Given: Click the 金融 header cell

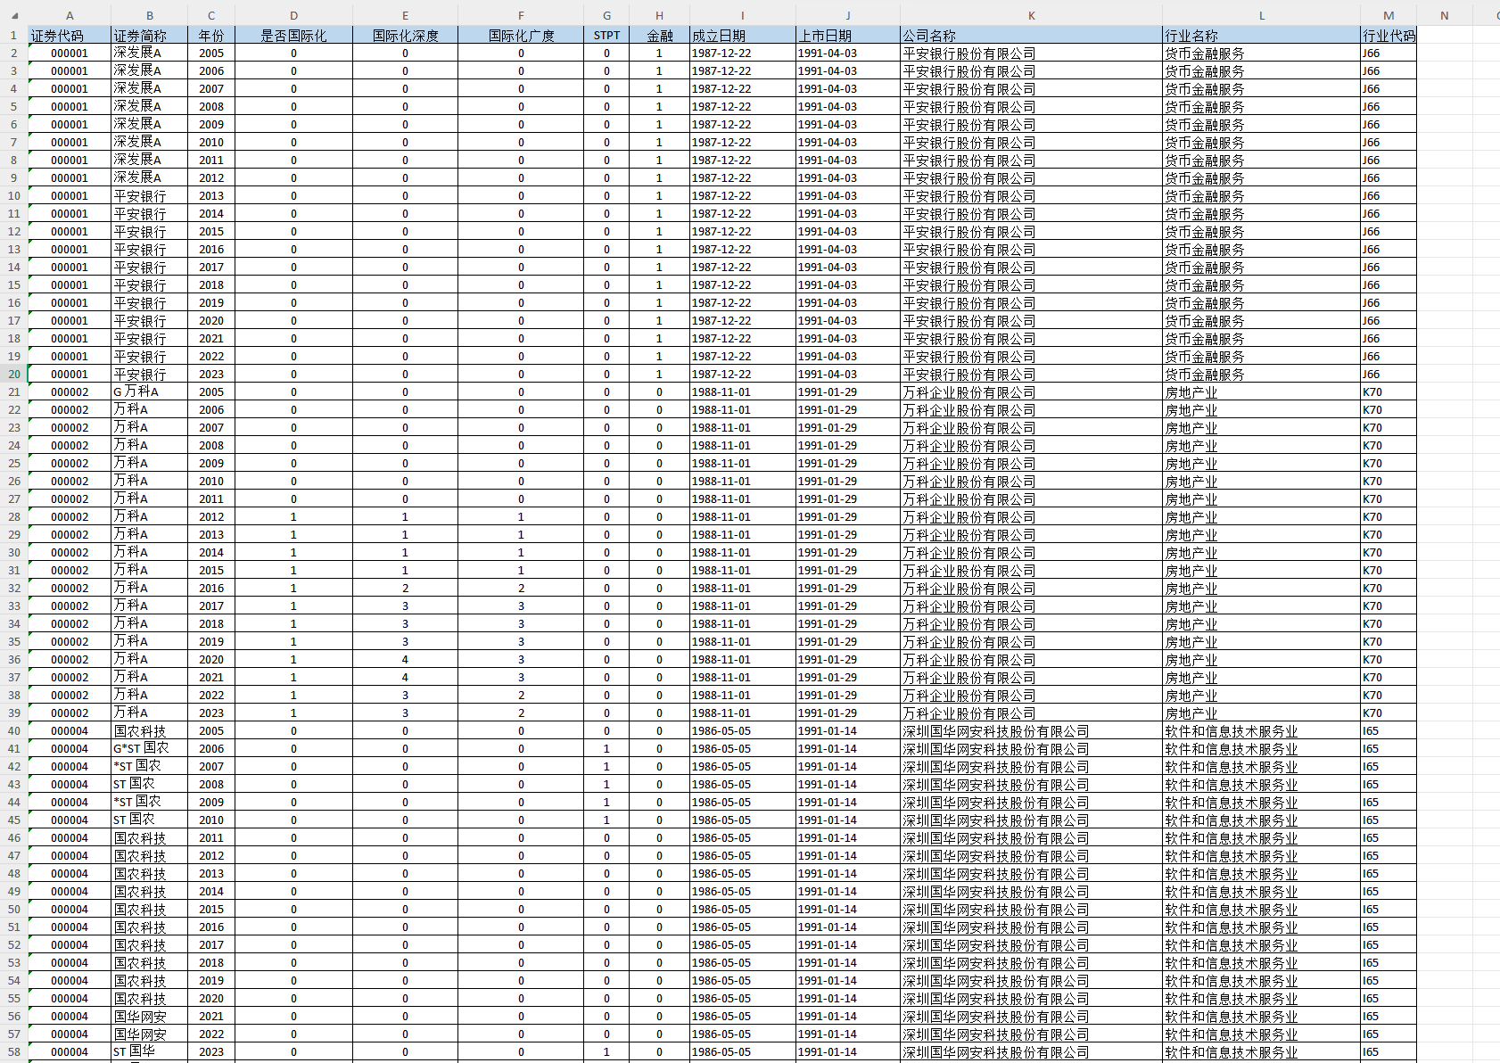Looking at the screenshot, I should (x=659, y=36).
